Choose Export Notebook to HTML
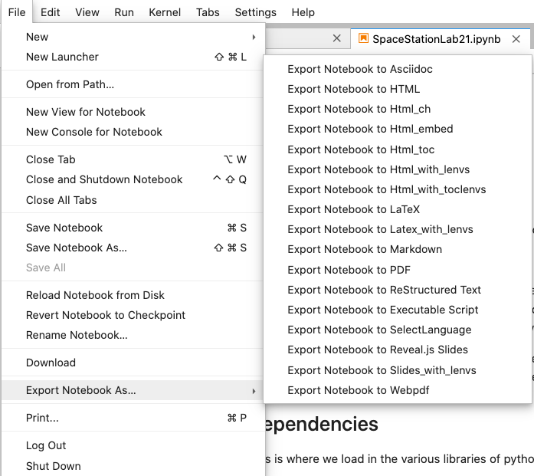Image resolution: width=534 pixels, height=476 pixels. click(353, 89)
